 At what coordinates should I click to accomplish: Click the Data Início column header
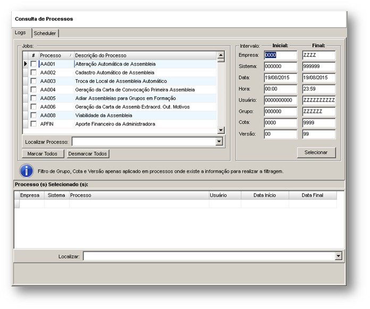pyautogui.click(x=265, y=195)
